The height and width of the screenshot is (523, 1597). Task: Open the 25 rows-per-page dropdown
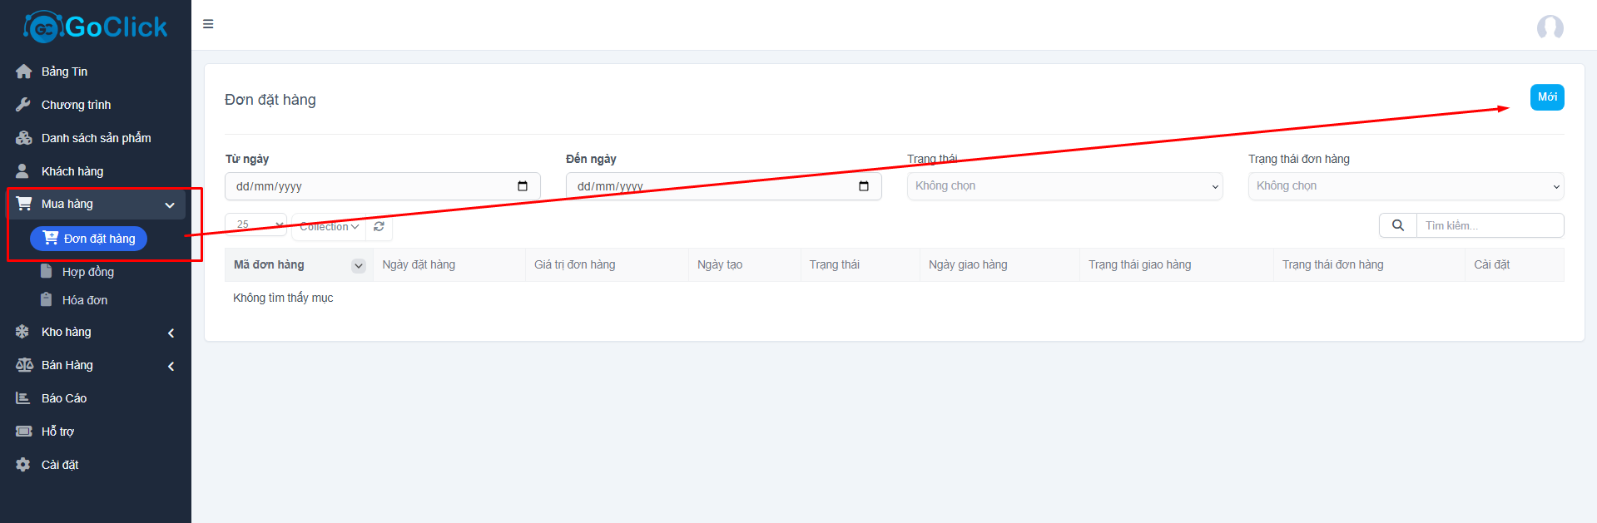[x=255, y=224]
